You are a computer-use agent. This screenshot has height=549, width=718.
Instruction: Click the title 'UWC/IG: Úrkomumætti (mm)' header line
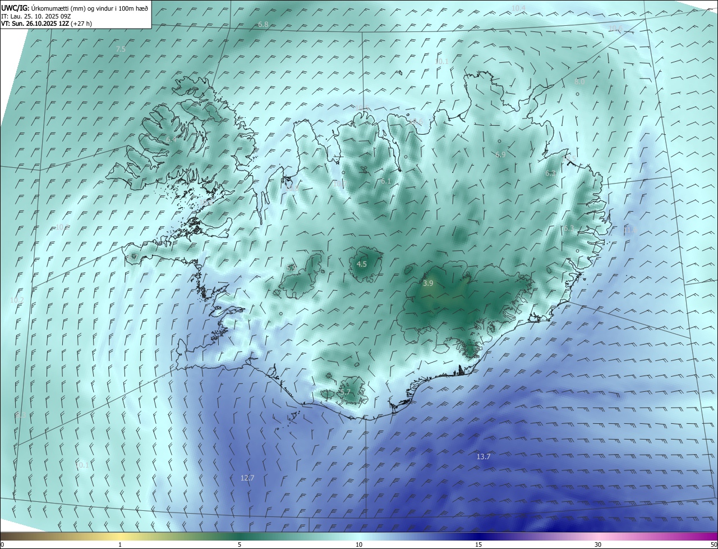75,8
